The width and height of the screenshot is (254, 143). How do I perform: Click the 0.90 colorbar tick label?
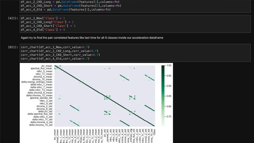click(169, 86)
